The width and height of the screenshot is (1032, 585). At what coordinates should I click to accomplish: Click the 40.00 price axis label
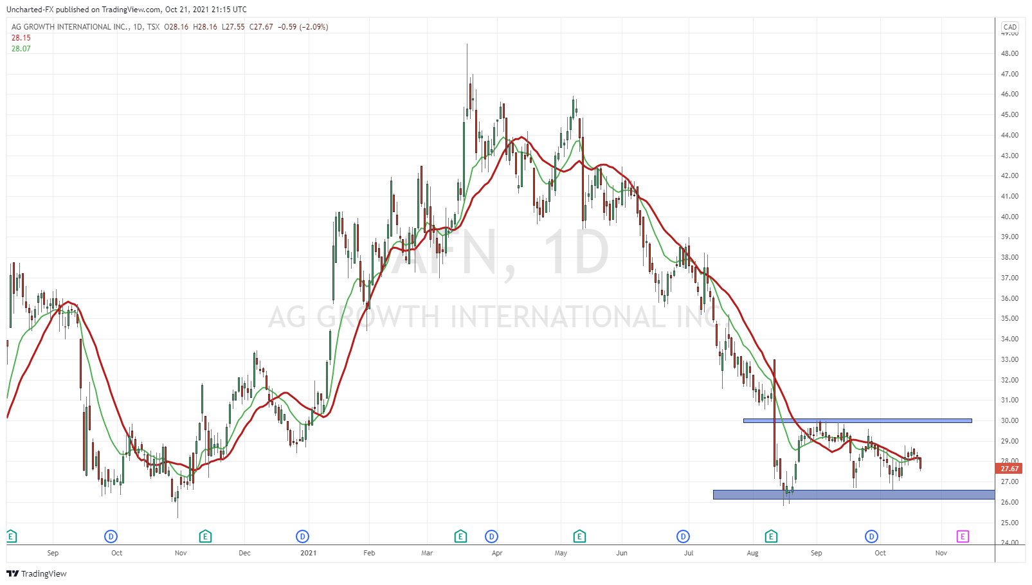point(1009,217)
